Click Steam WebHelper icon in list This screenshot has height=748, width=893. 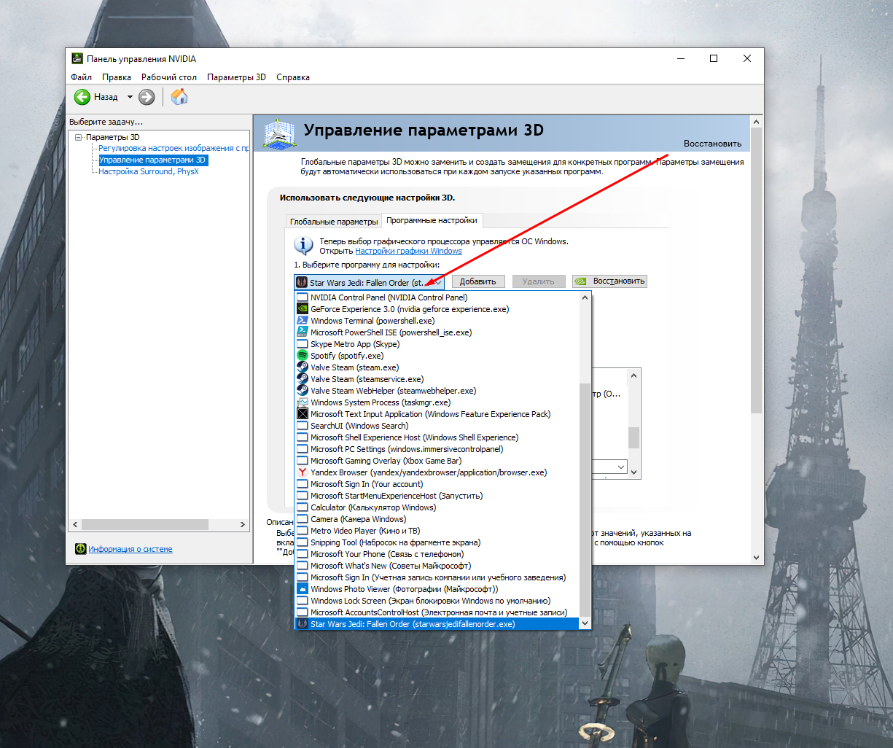(x=303, y=391)
